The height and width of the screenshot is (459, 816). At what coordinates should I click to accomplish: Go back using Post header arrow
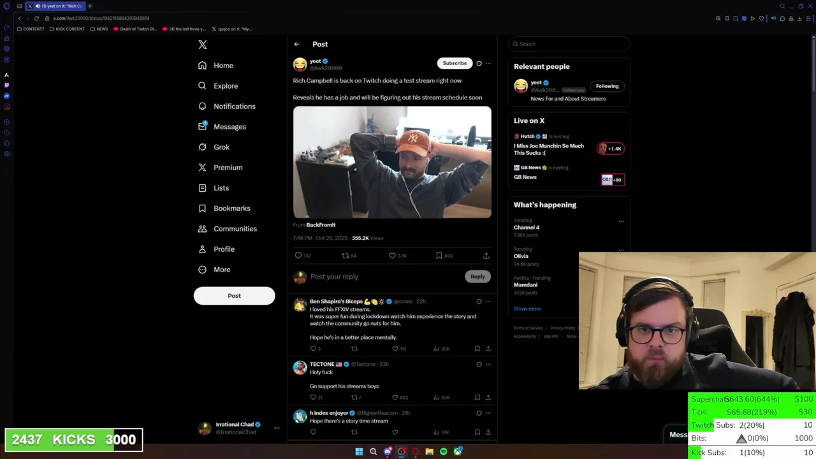pos(296,44)
